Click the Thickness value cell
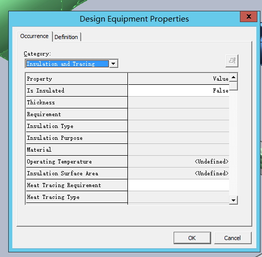This screenshot has width=262, height=257. tap(179, 102)
